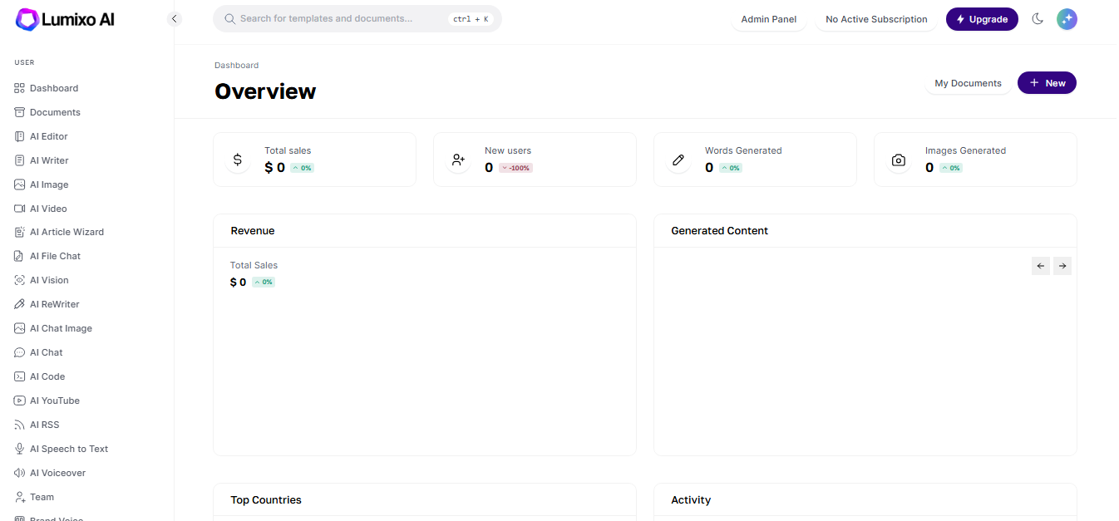Launch the AI Article Wizard
This screenshot has width=1119, height=521.
[x=67, y=232]
